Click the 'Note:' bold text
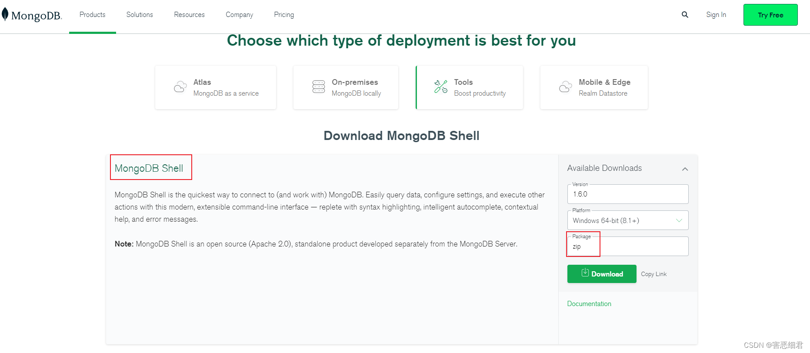 pos(124,244)
